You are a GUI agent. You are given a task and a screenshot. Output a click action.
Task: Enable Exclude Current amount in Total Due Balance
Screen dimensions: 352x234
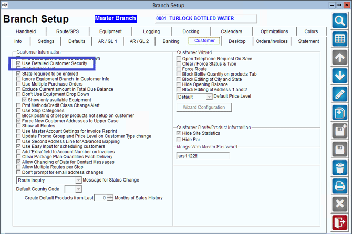click(18, 89)
